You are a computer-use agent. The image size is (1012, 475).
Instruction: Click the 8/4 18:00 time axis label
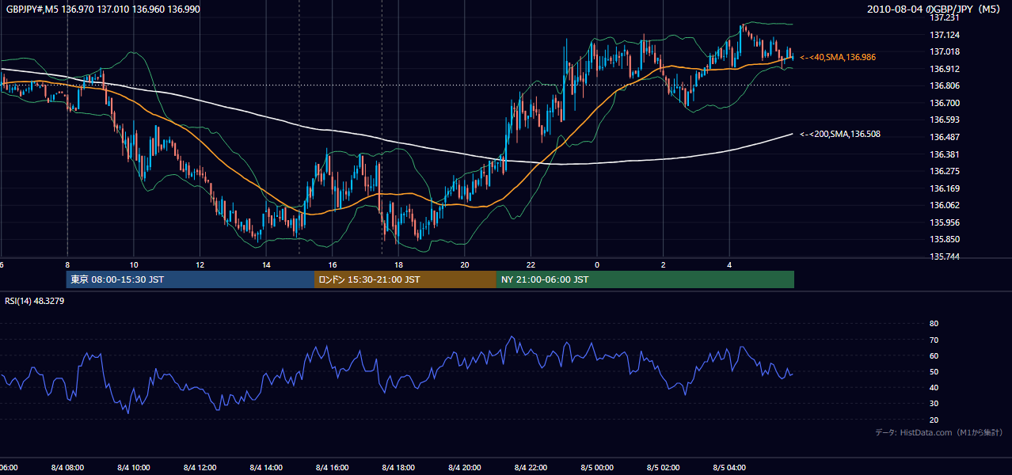pos(399,467)
